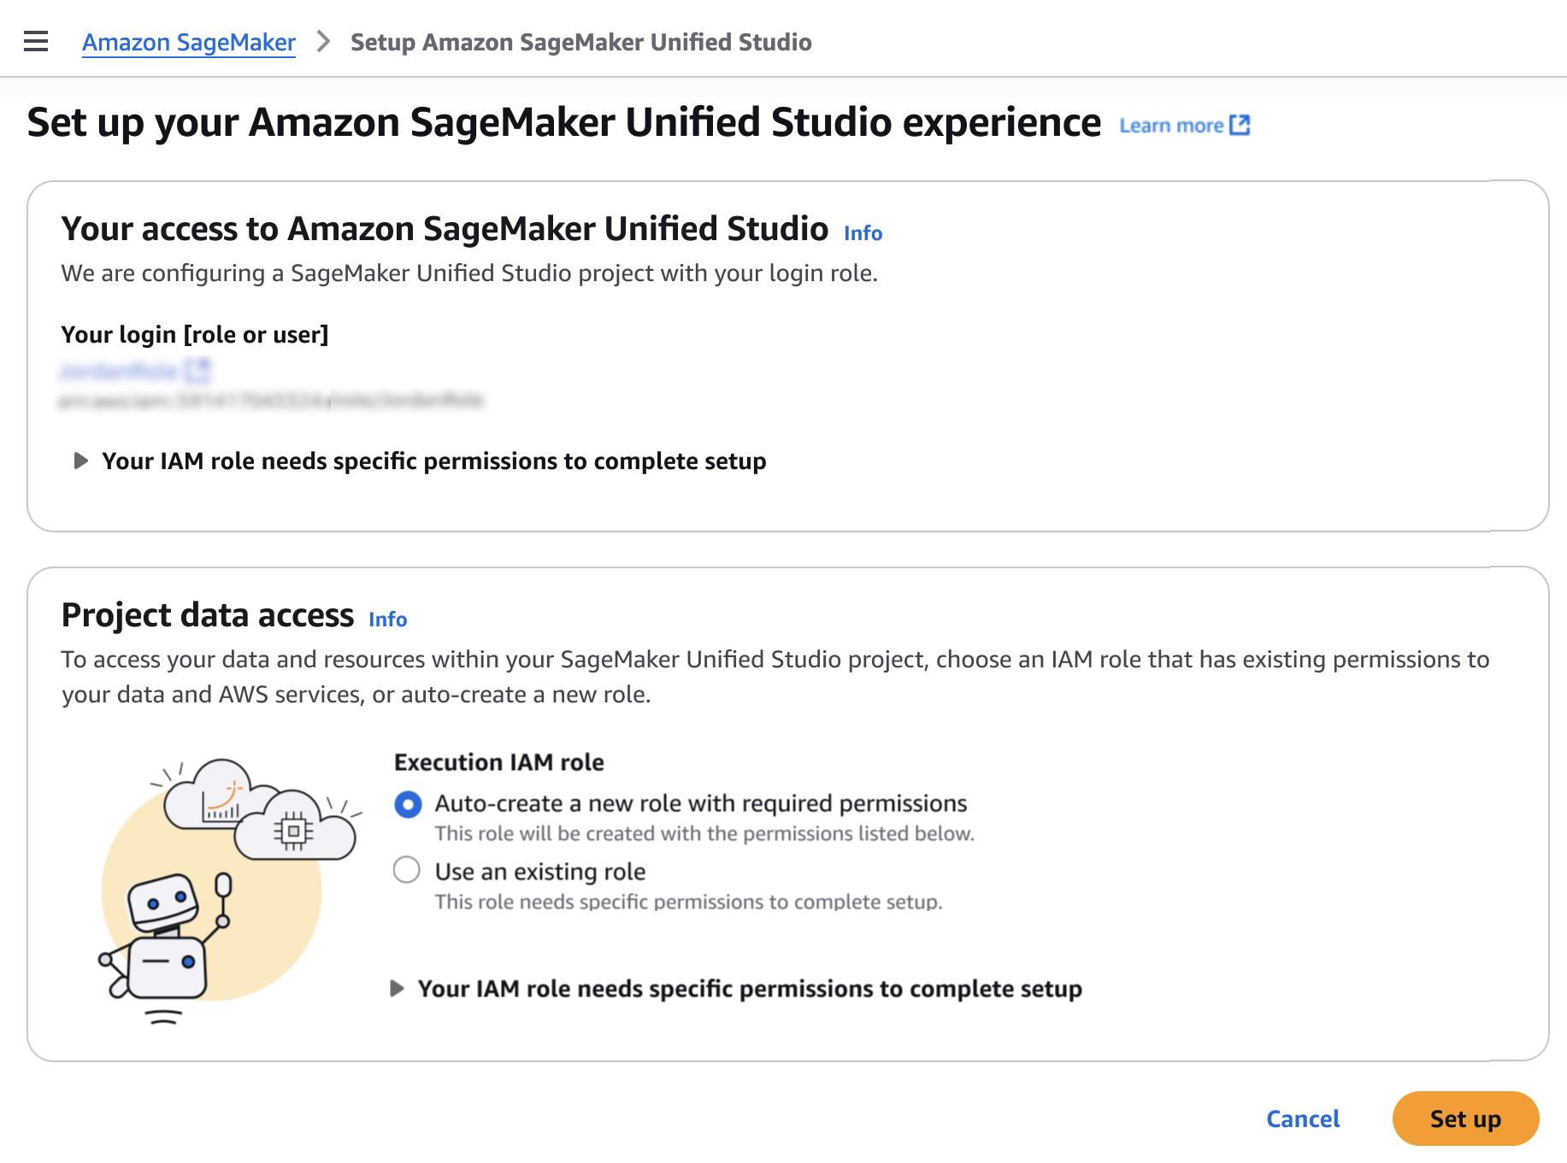This screenshot has width=1567, height=1163.
Task: Cancel the Unified Studio setup
Action: (x=1302, y=1119)
